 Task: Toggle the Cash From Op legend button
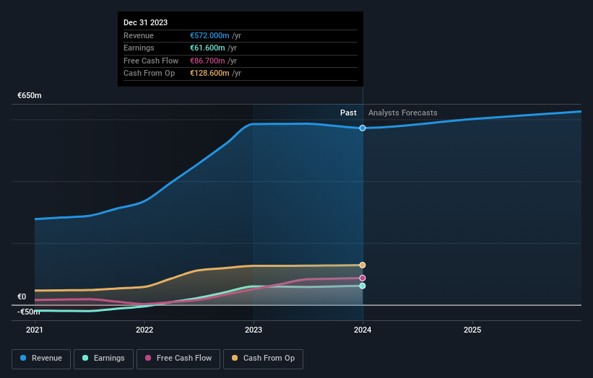coord(263,359)
